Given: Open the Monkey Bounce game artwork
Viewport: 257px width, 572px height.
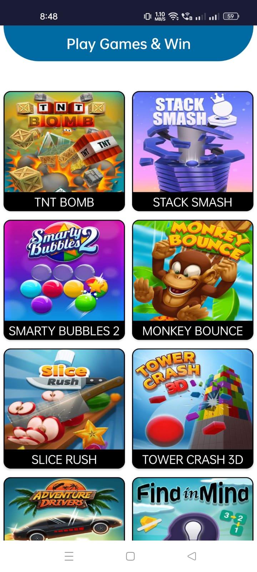Looking at the screenshot, I should tap(193, 271).
